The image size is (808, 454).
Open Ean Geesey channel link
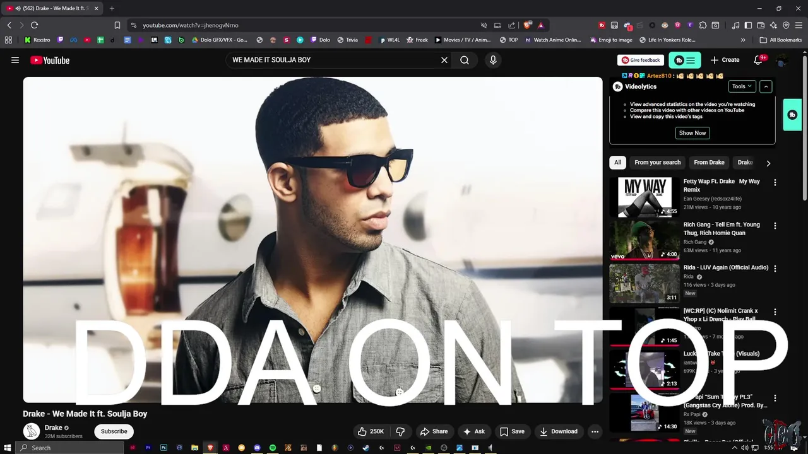point(712,199)
